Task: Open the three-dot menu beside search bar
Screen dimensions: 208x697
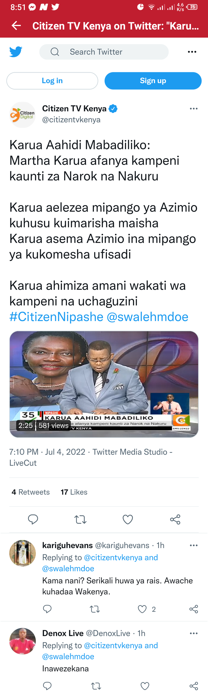Action: click(192, 52)
